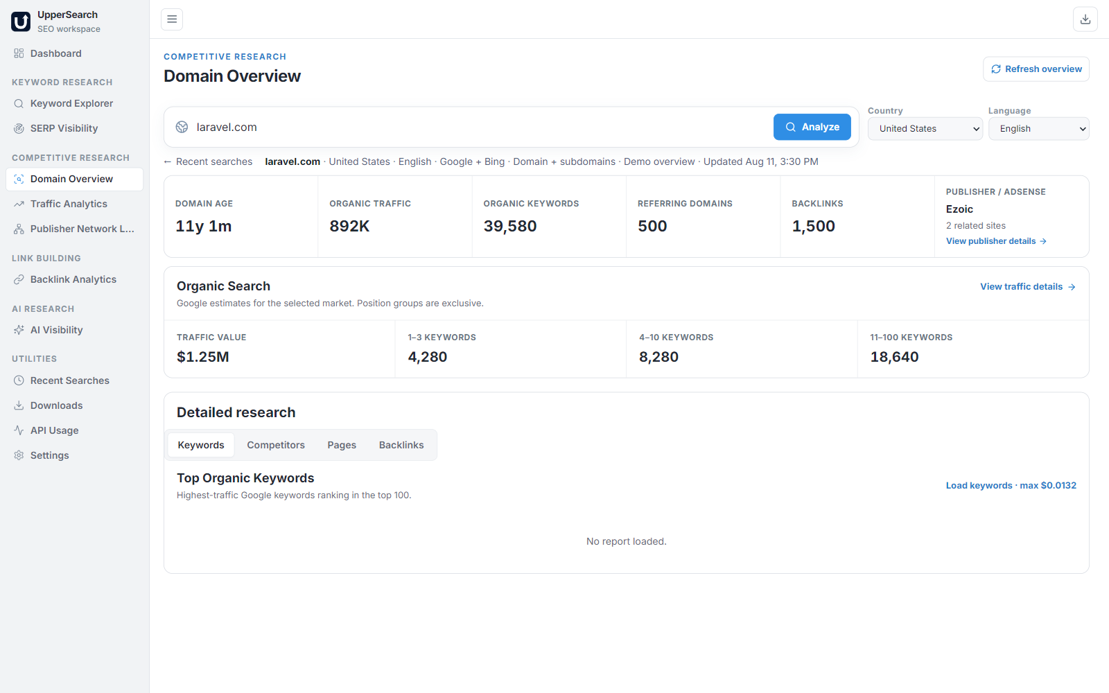This screenshot has width=1109, height=693.
Task: Click the globe icon in domain field
Action: 182,127
